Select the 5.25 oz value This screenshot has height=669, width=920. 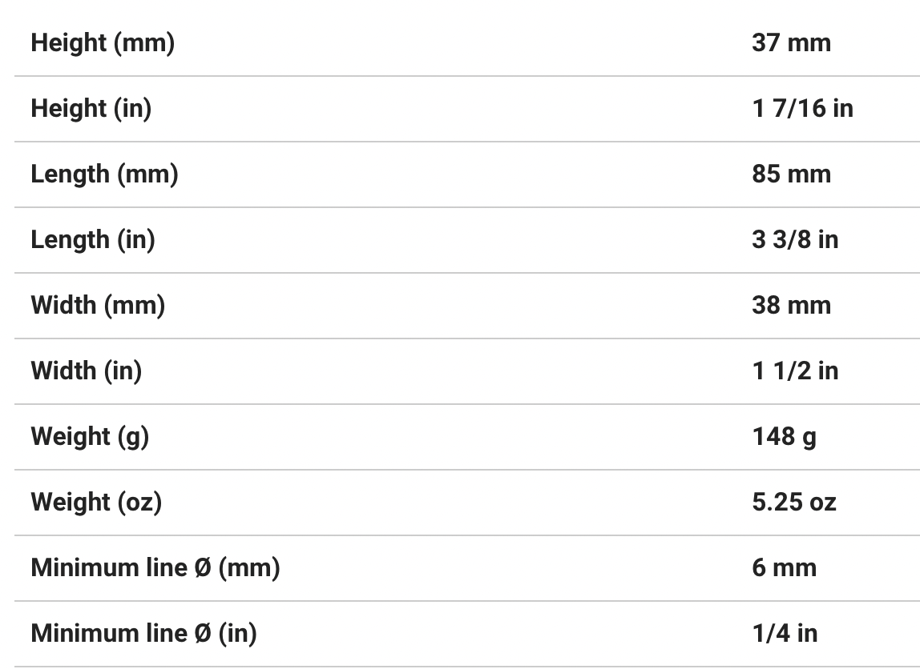click(x=793, y=502)
